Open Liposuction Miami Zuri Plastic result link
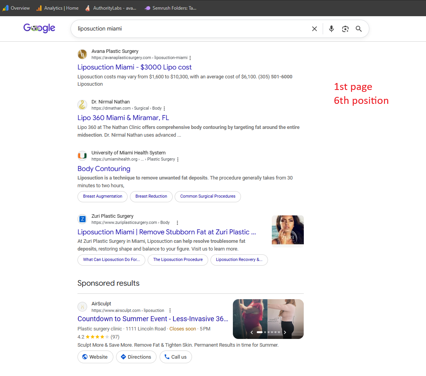The height and width of the screenshot is (376, 426). [x=167, y=232]
